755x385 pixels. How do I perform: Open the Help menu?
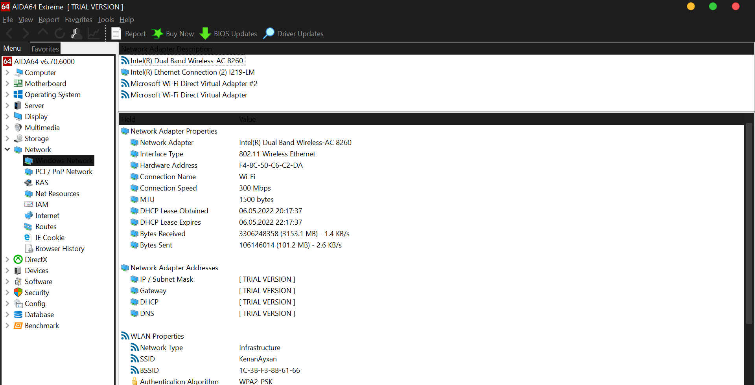coord(127,19)
